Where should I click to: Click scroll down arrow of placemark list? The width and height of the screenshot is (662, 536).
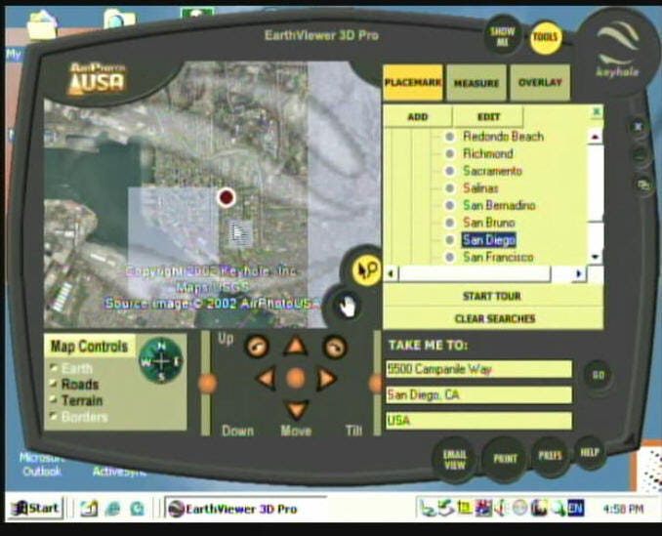click(x=596, y=257)
